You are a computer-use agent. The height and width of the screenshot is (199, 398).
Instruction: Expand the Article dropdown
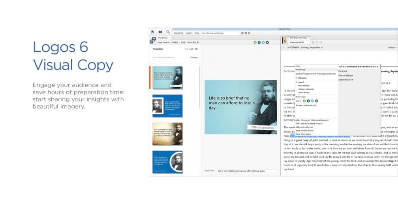(x=392, y=47)
